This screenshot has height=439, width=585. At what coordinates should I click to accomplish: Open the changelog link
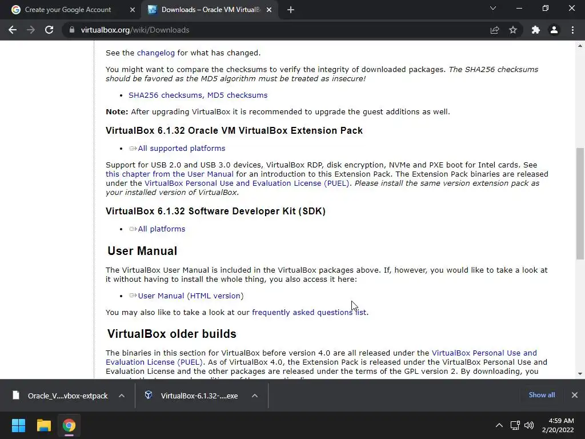155,53
